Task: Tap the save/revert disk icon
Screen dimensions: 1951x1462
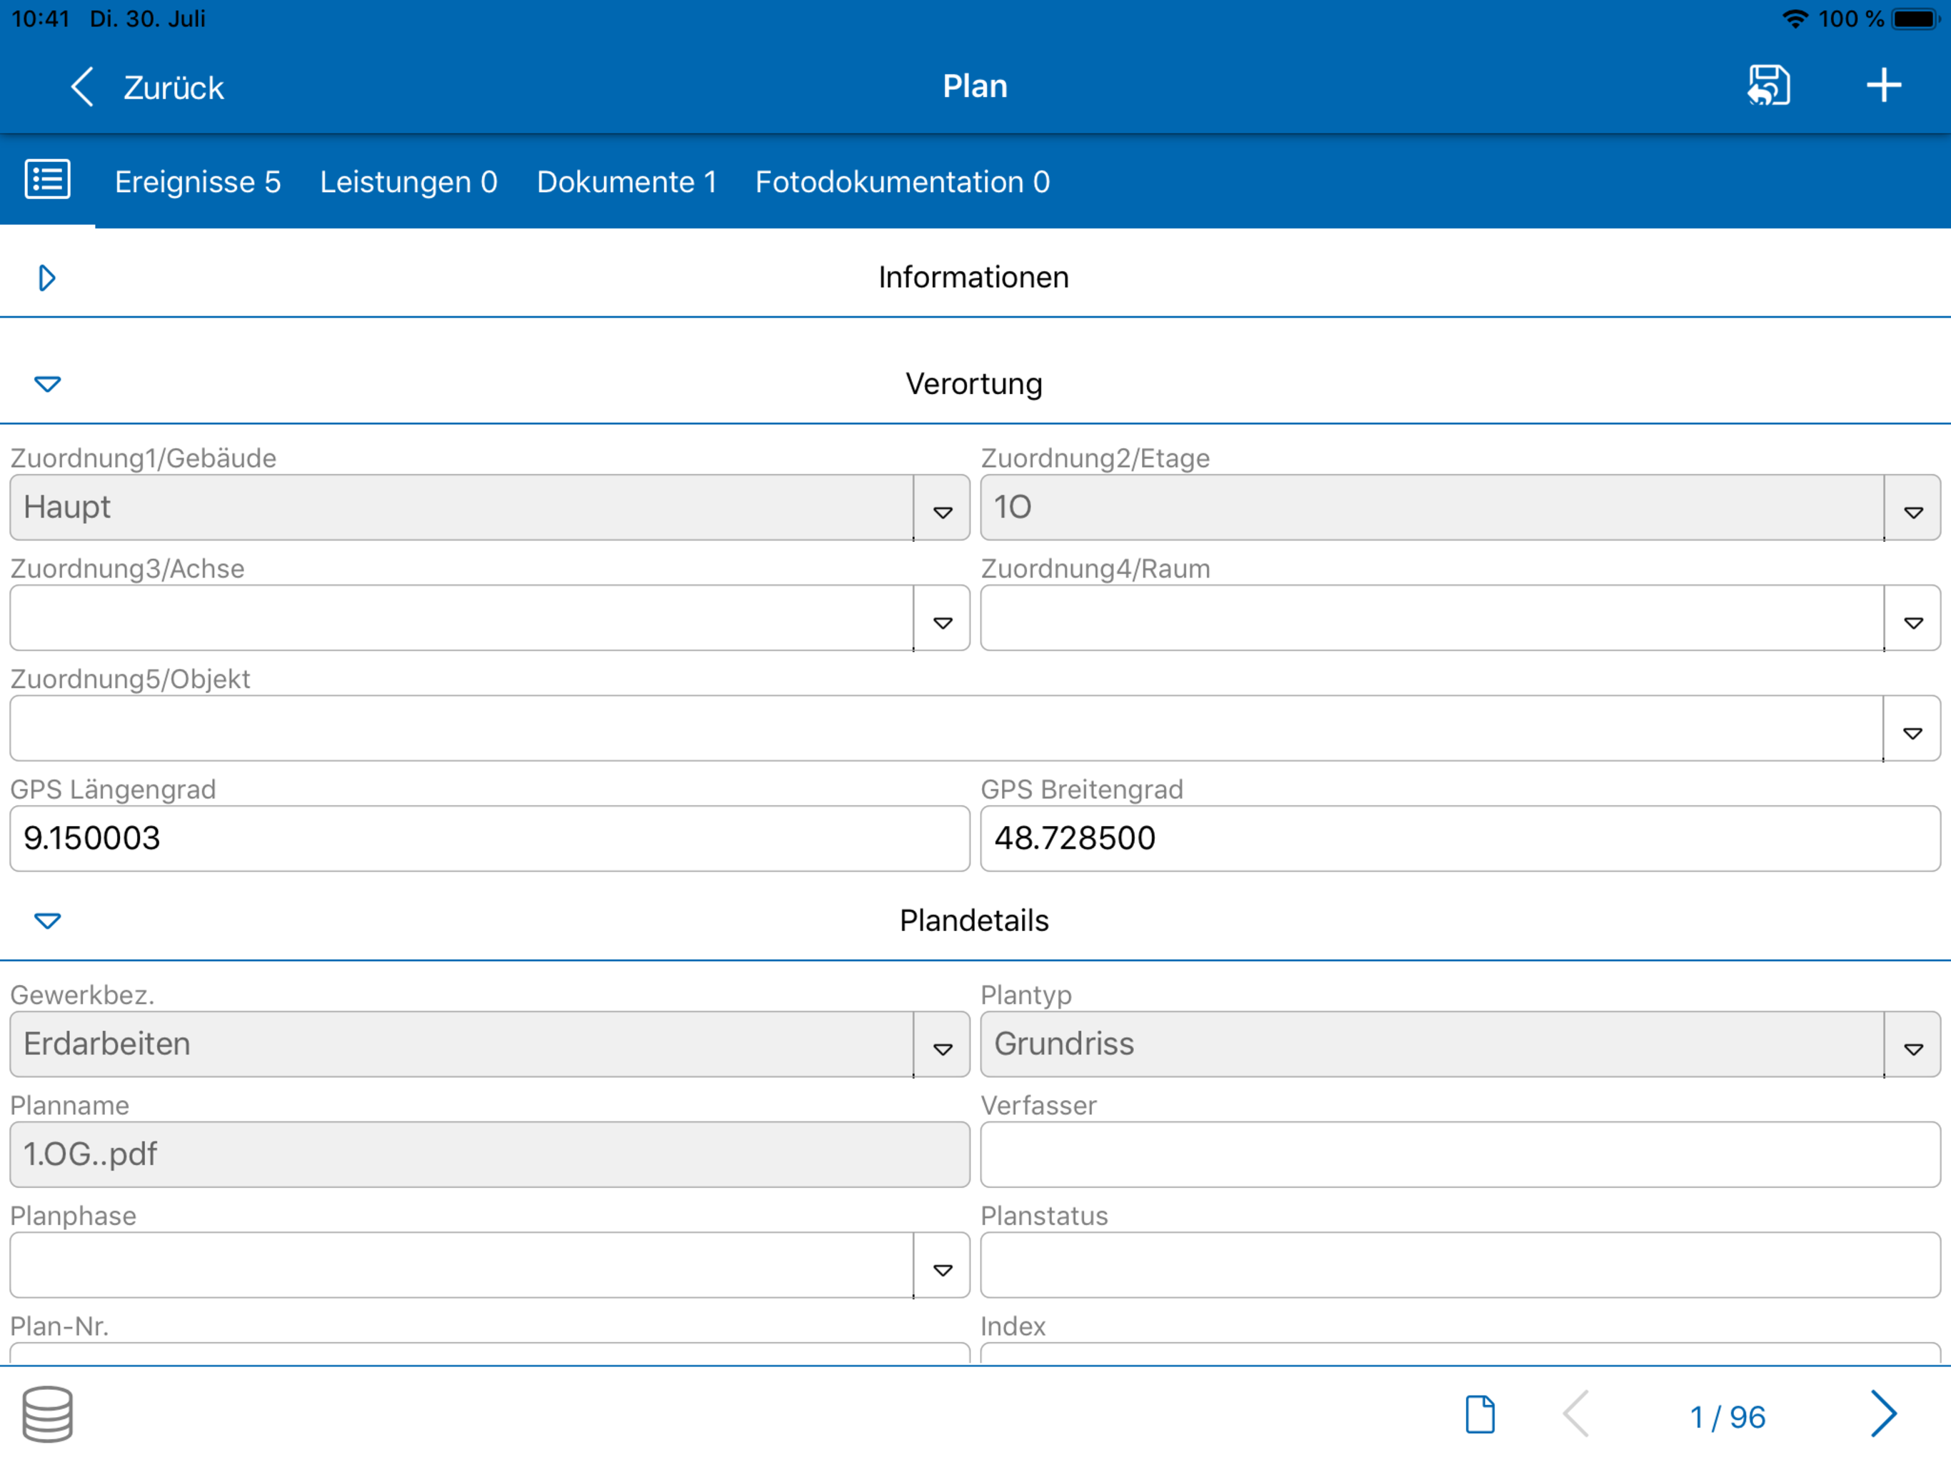Action: (x=1768, y=86)
